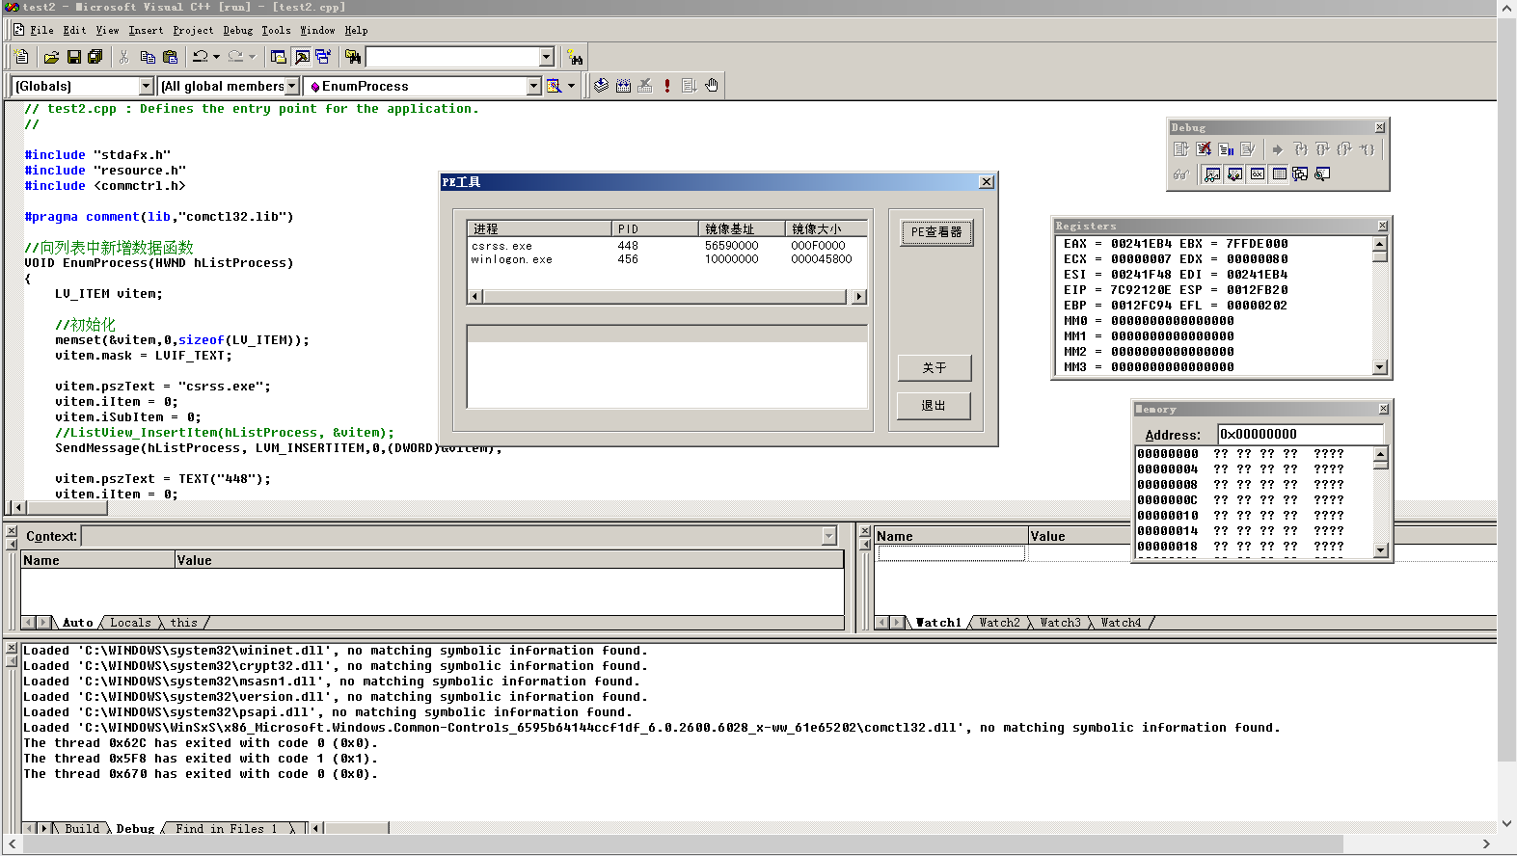This screenshot has height=856, width=1517.
Task: Click the 关于 button in the PE工具 dialog
Action: [x=935, y=368]
